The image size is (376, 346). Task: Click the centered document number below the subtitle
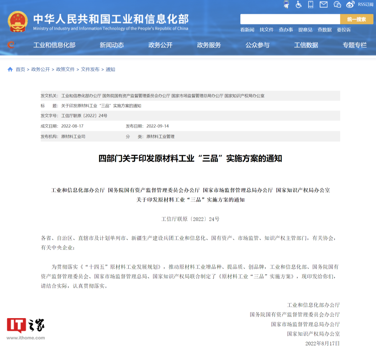tap(190, 219)
